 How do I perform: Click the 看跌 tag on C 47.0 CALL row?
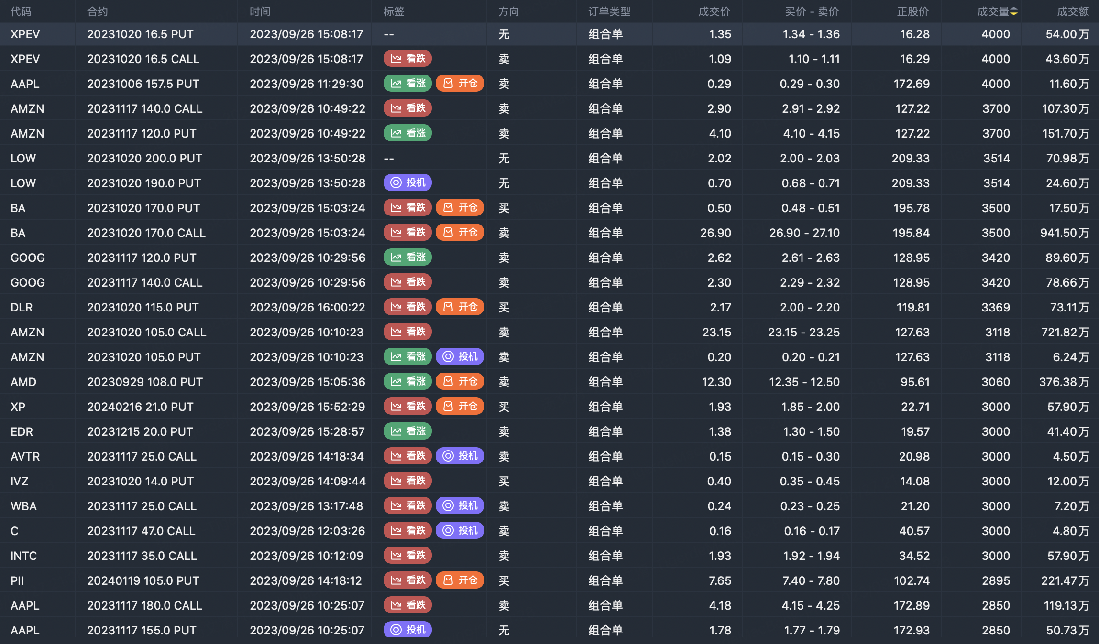(407, 531)
